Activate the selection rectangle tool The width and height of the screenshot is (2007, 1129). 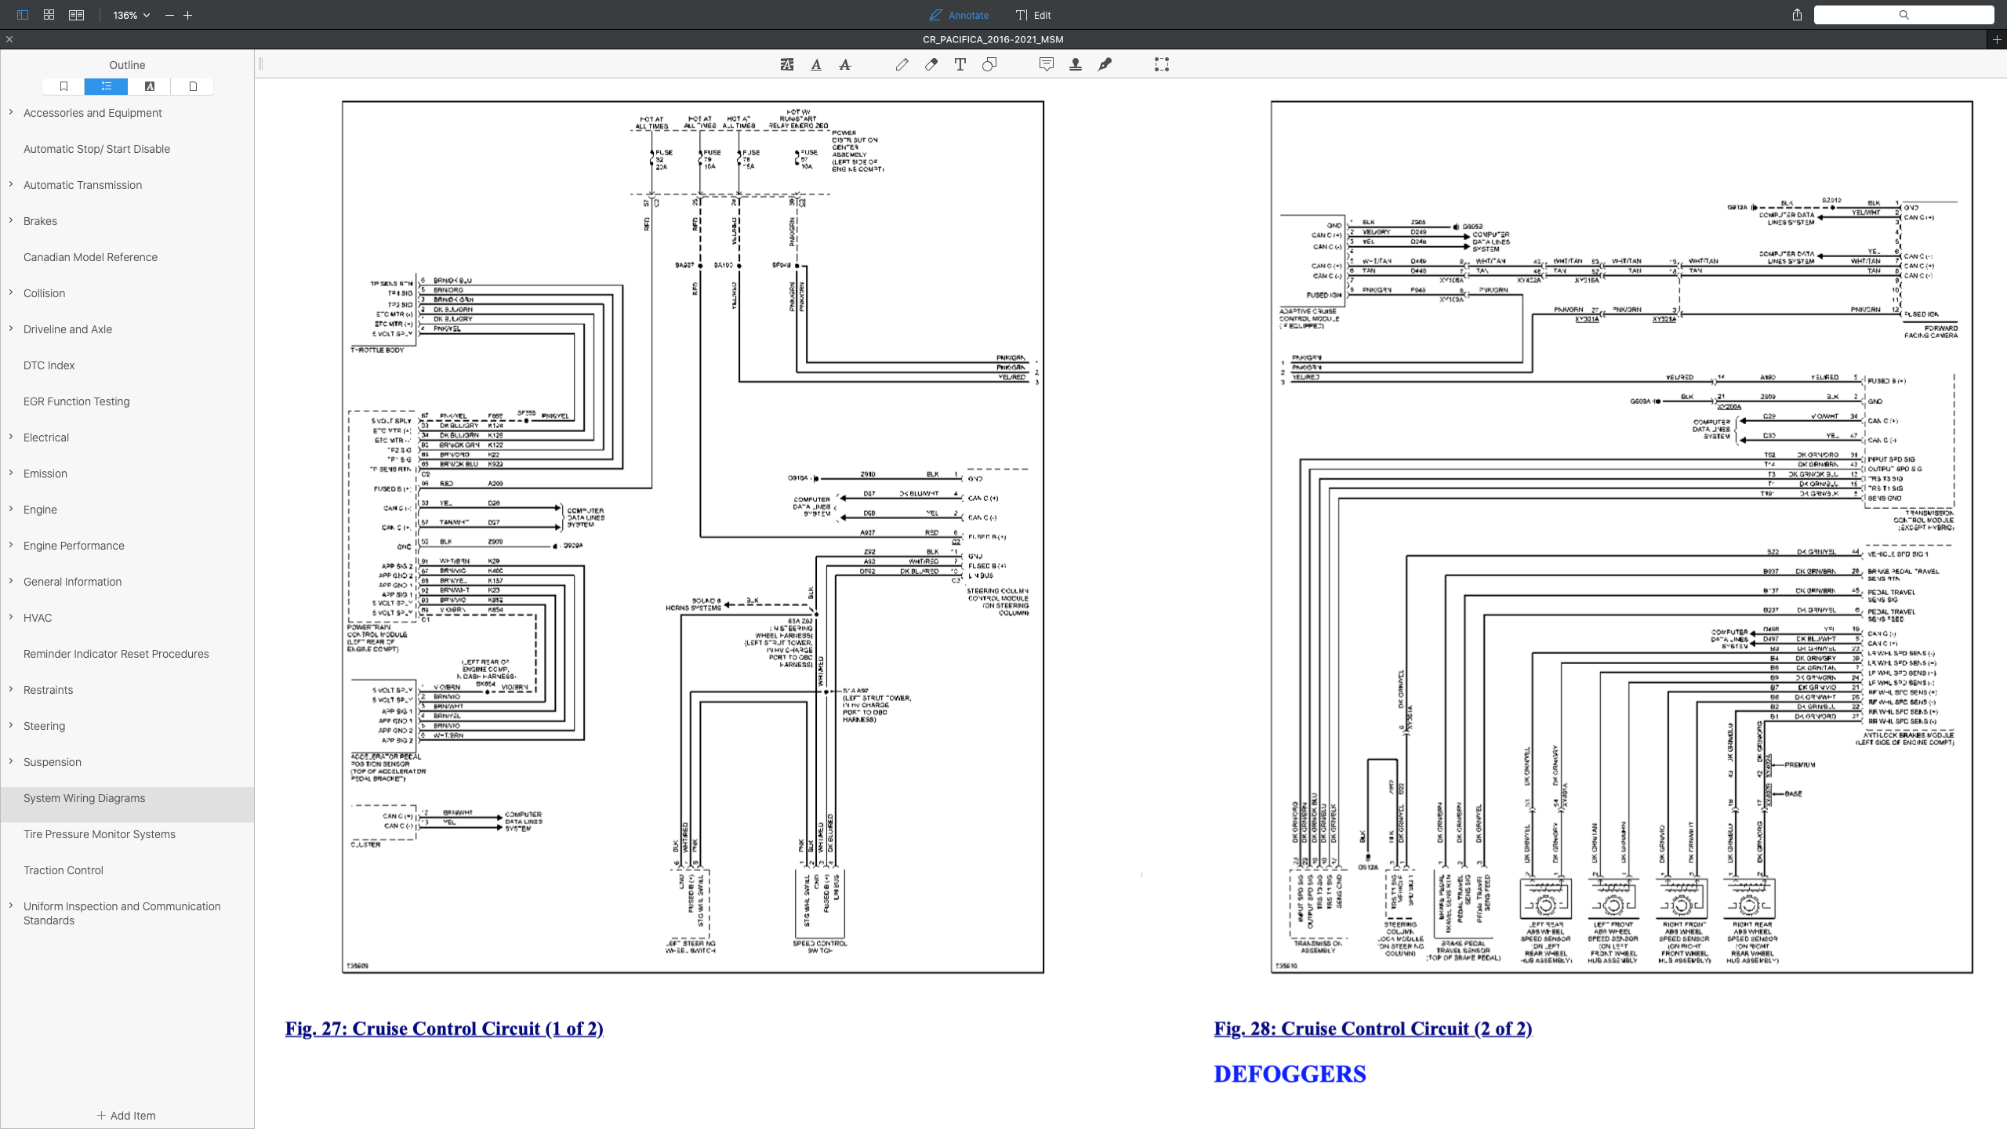(x=1162, y=64)
